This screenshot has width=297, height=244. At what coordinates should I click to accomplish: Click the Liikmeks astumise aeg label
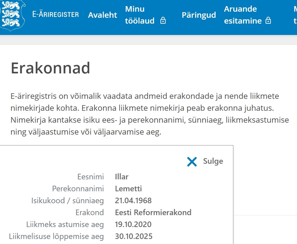tap(65, 225)
